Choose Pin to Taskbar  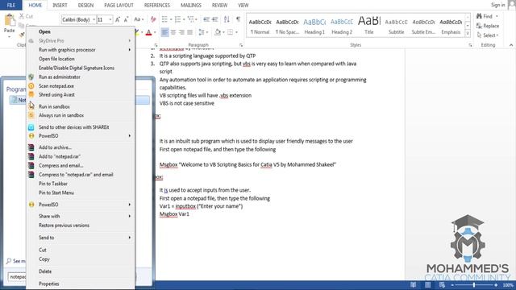[x=81, y=184]
